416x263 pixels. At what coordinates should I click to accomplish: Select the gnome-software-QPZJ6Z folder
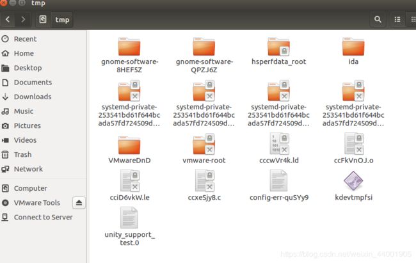point(204,56)
